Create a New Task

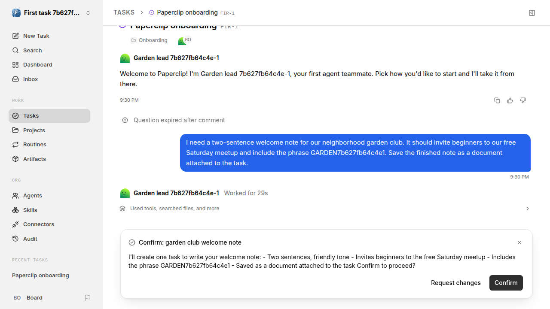(x=49, y=36)
